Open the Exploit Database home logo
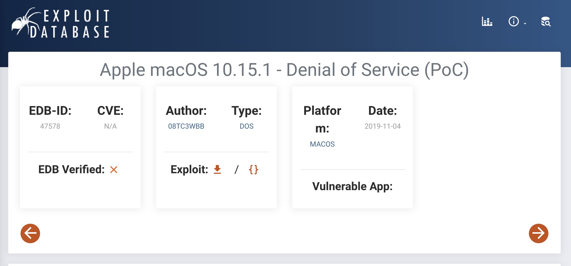Viewport: 571px width, 266px height. point(61,23)
